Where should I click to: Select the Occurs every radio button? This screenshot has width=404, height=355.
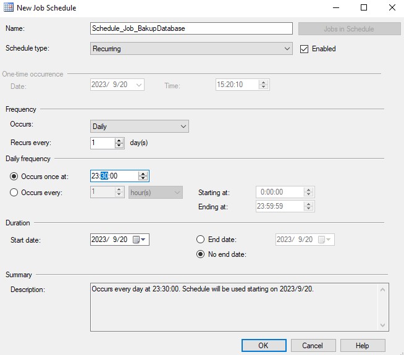[x=14, y=193]
